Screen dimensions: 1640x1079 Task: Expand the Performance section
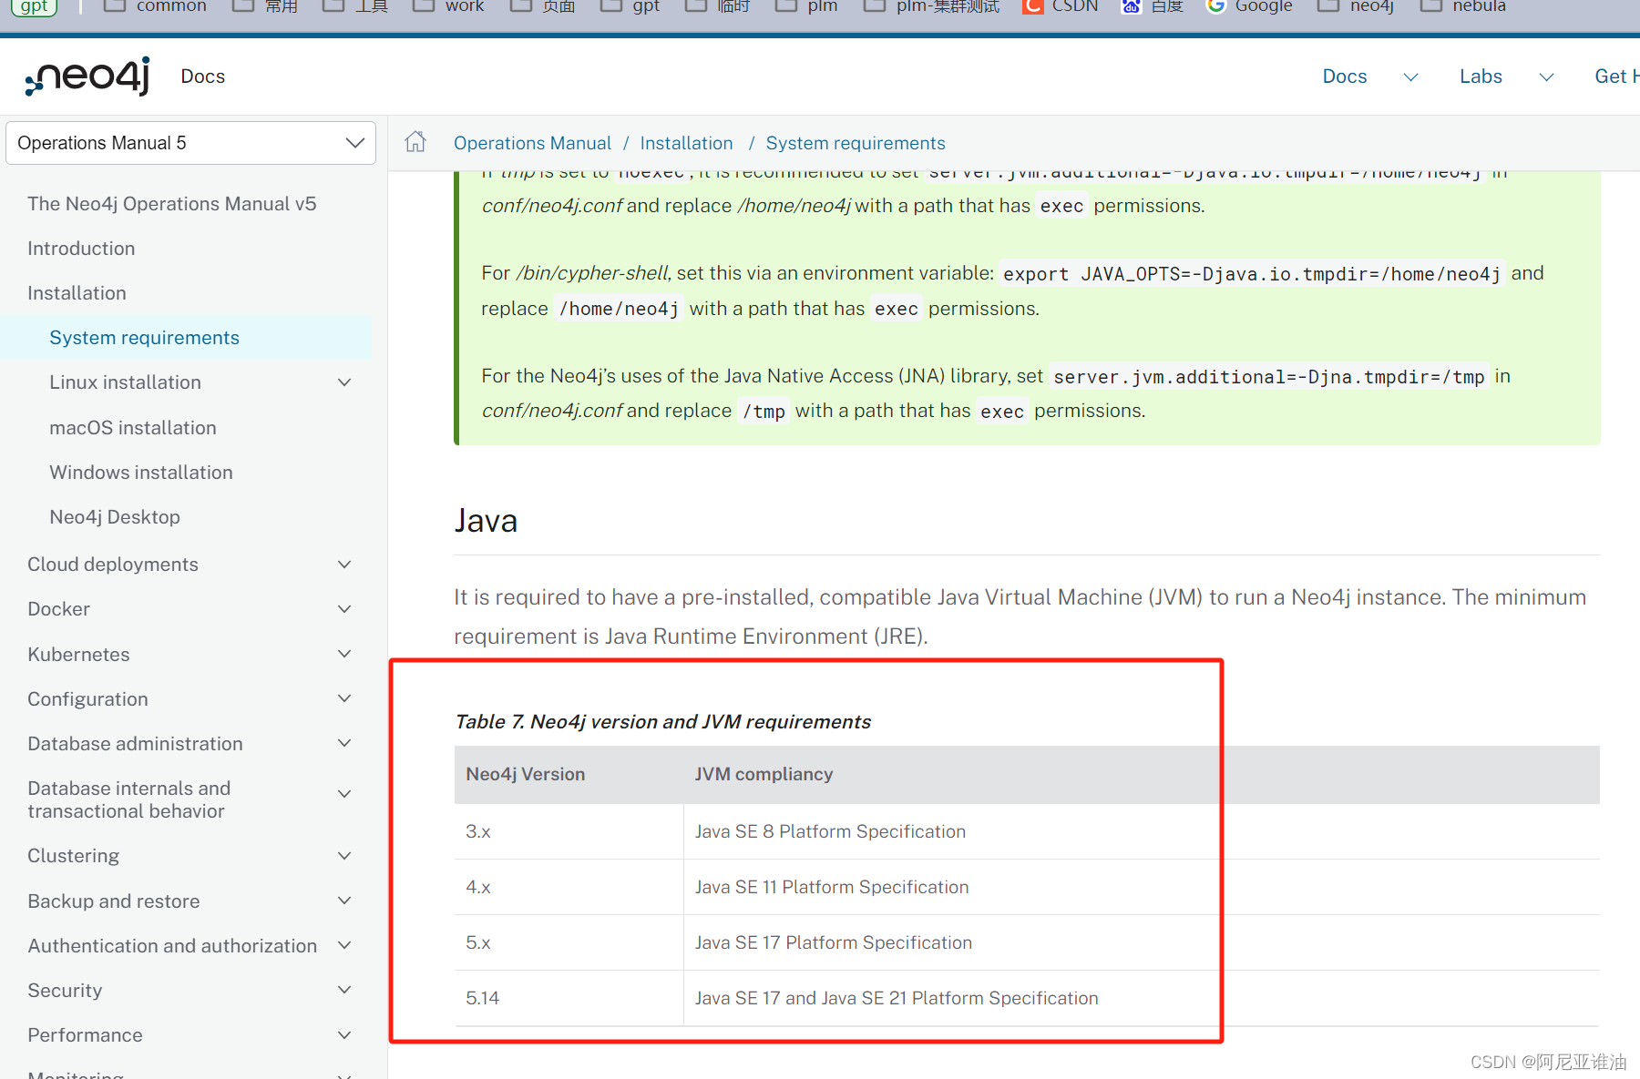(344, 1035)
